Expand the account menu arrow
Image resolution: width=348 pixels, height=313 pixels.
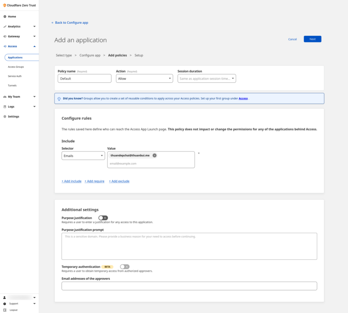(x=34, y=297)
